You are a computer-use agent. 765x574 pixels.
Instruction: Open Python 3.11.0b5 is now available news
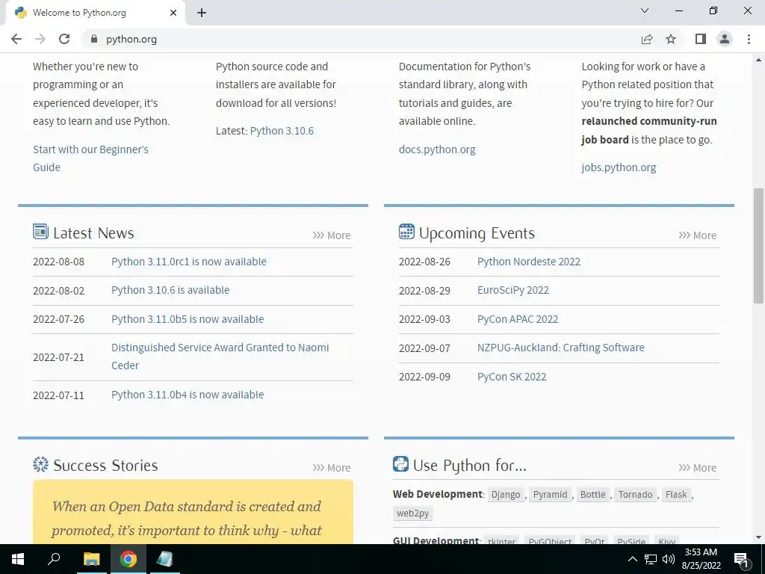pyautogui.click(x=188, y=319)
